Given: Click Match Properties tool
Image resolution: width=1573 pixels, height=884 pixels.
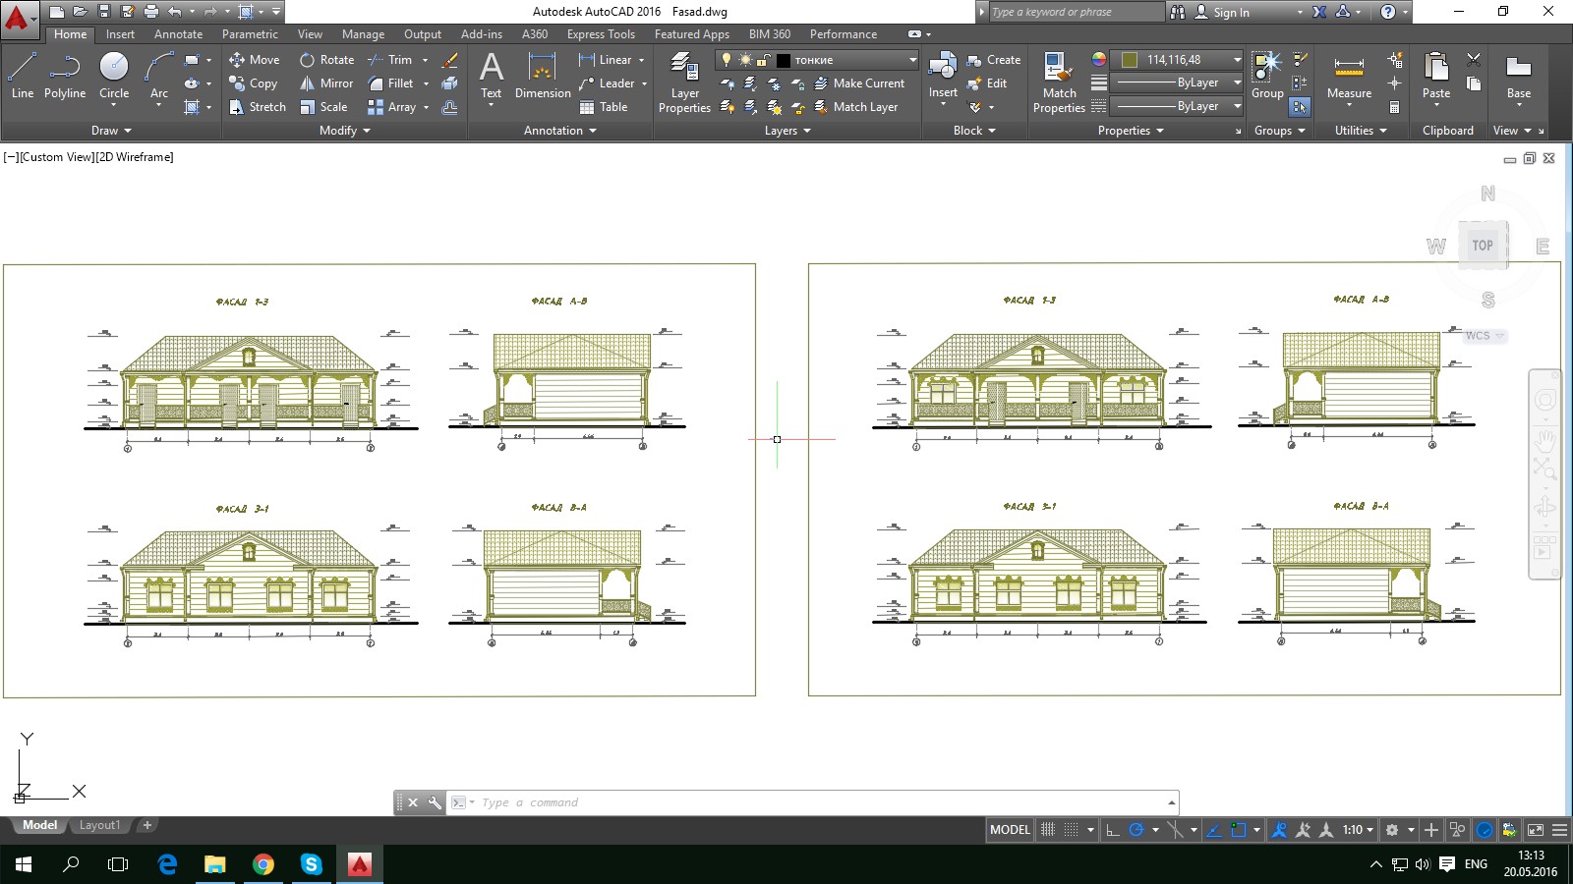Looking at the screenshot, I should [x=1059, y=83].
